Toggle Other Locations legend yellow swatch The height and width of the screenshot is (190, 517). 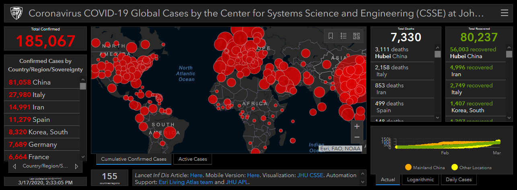coord(454,167)
